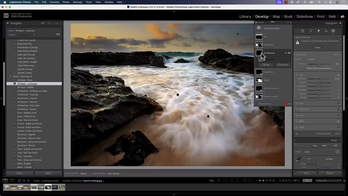Image resolution: width=348 pixels, height=196 pixels.
Task: Toggle Reset Sliders Automatically checkbox
Action: pos(305,68)
